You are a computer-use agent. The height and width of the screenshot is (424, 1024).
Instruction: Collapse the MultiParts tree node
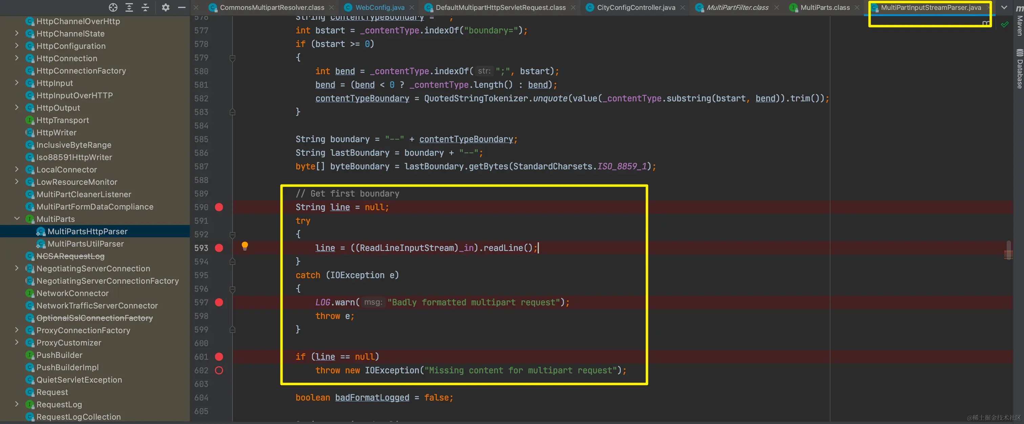pos(17,219)
